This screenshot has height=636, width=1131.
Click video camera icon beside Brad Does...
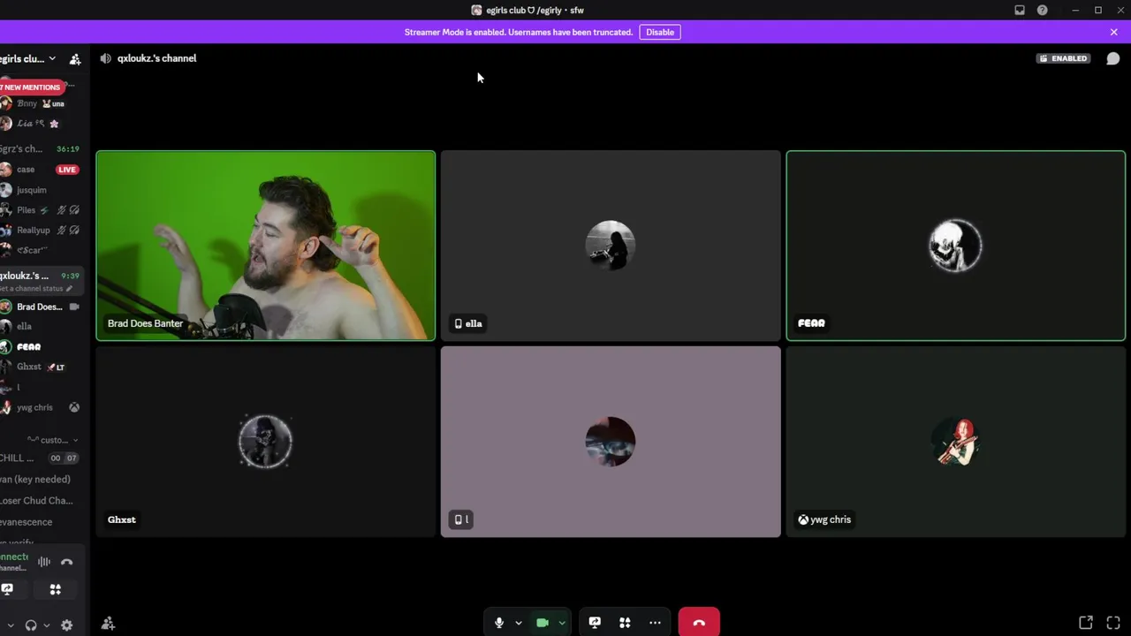(74, 307)
